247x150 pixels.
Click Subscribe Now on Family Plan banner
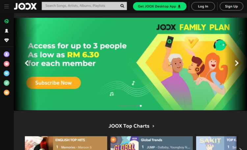(x=54, y=83)
